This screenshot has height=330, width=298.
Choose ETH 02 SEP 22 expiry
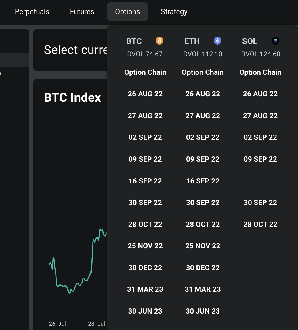[203, 137]
